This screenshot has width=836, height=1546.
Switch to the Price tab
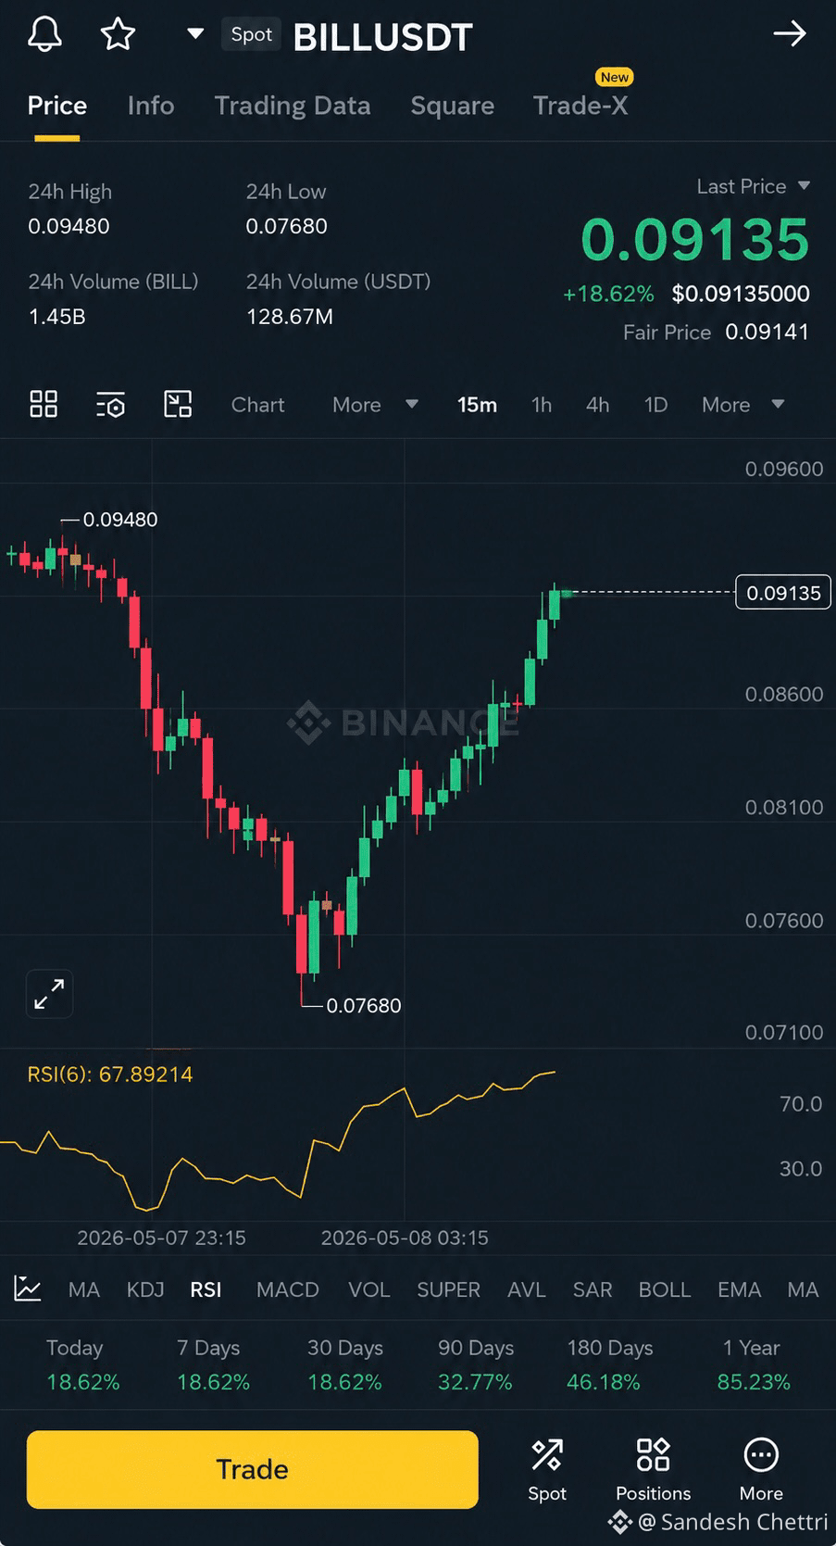[57, 106]
